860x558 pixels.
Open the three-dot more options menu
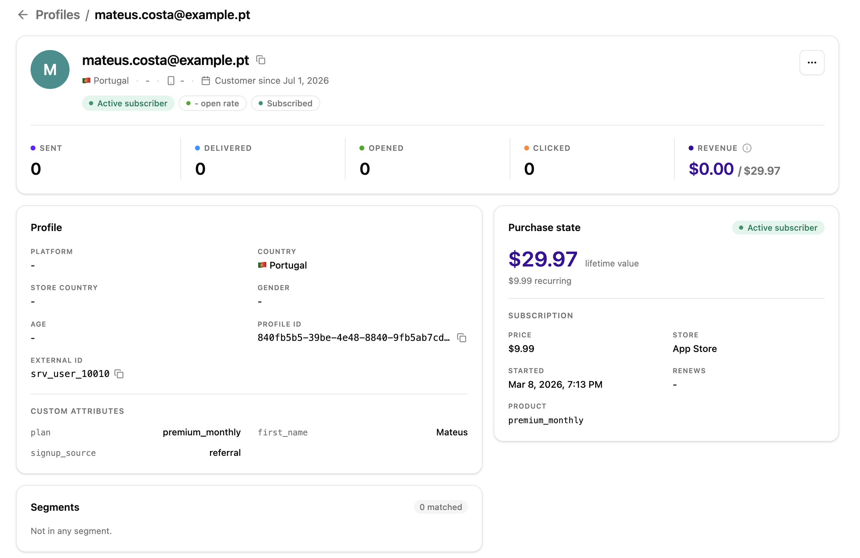tap(812, 63)
